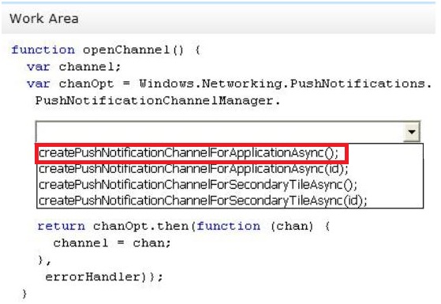This screenshot has width=441, height=304.
Task: Click the (chan) callback parameter
Action: pyautogui.click(x=292, y=227)
